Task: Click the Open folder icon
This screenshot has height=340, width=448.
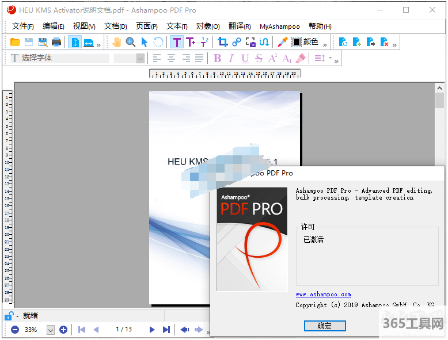Action: 15,42
